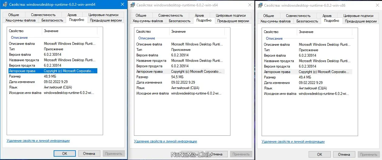Screen dimensions: 382x160
Task: Select Версия продукта row in x86 window
Action: (308, 66)
